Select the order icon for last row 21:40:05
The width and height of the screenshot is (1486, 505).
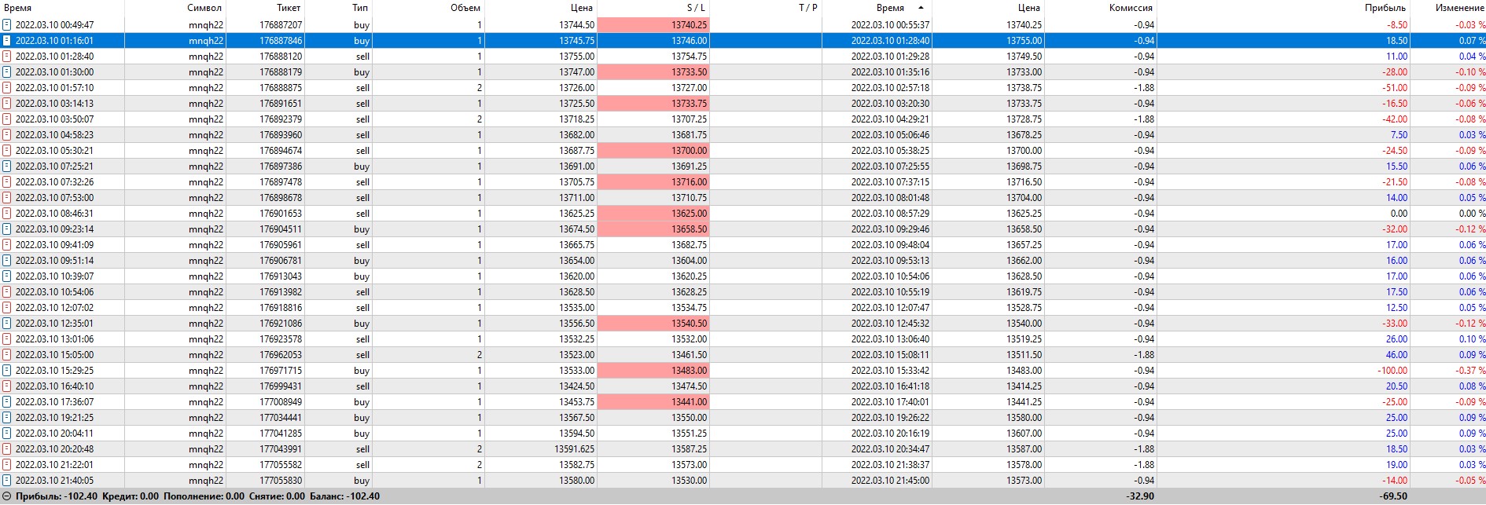(x=7, y=481)
